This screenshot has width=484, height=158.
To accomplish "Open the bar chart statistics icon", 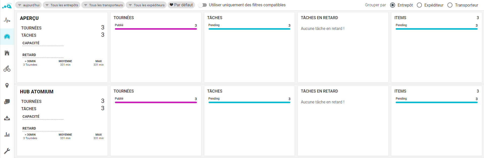I will pos(7,135).
